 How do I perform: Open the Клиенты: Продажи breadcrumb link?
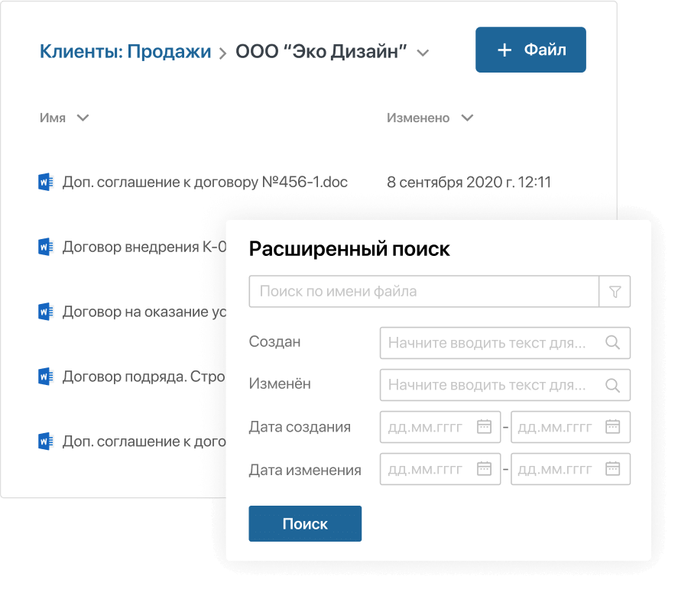[x=125, y=51]
